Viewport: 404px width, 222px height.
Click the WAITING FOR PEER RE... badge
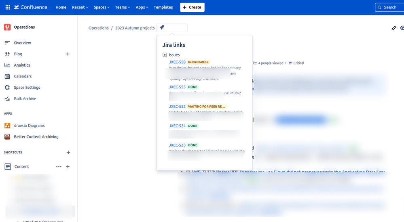(206, 107)
